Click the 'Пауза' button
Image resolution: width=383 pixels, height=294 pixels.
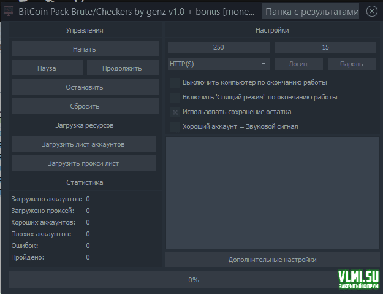[x=47, y=68]
